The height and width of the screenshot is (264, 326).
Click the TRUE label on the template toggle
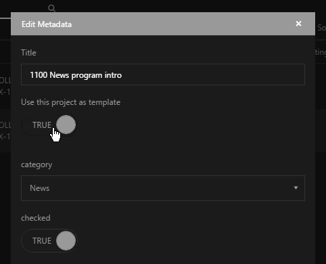tap(42, 125)
